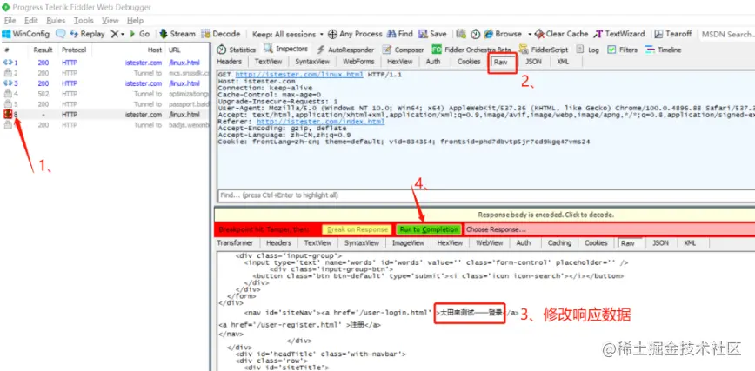Click the Find text search field
Viewport: 755px width, 371px height.
(486, 195)
